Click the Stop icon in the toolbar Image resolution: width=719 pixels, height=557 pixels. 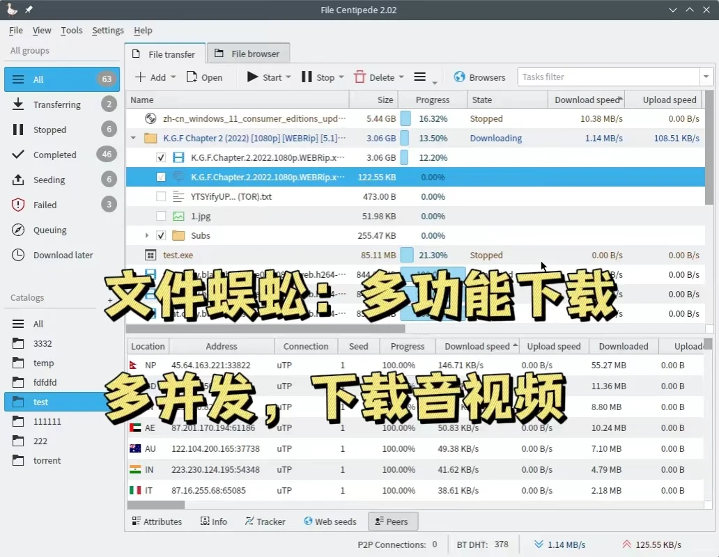(x=307, y=77)
